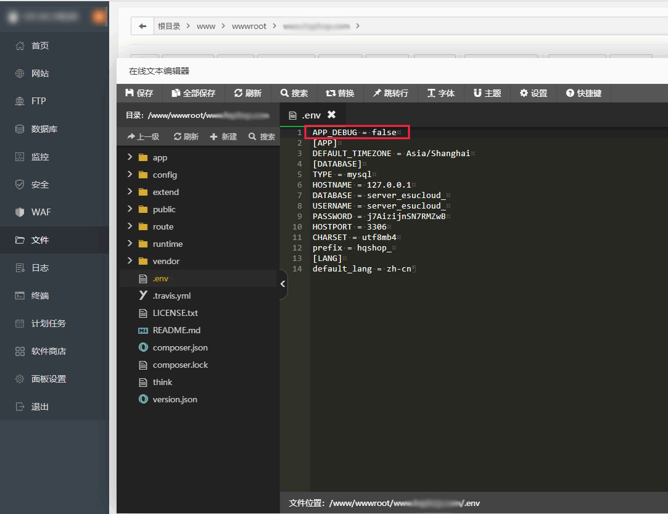Image resolution: width=668 pixels, height=514 pixels.
Task: Expand the config folder
Action: 130,175
